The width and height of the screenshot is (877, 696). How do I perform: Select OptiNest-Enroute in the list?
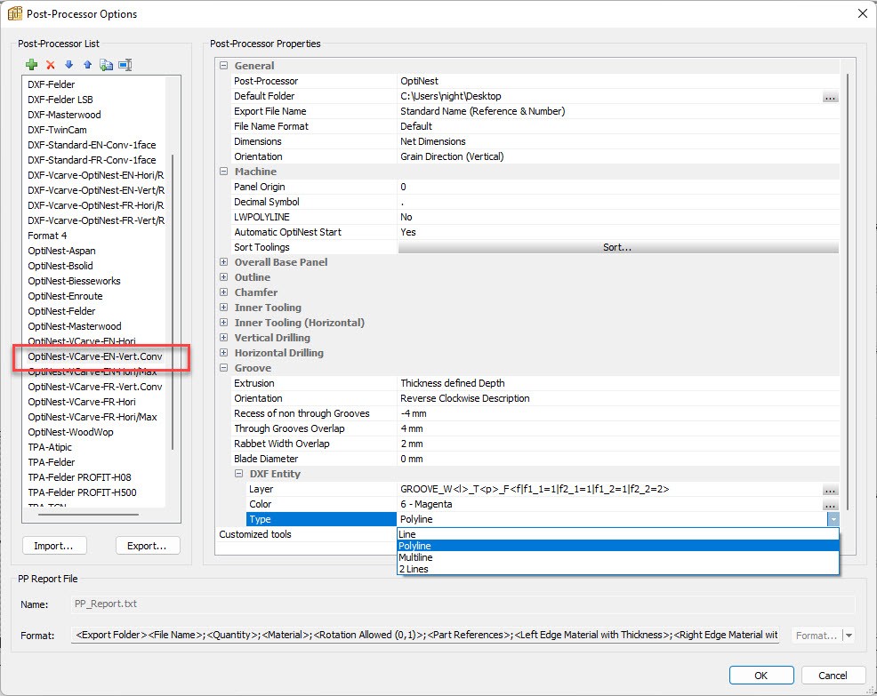tap(66, 296)
